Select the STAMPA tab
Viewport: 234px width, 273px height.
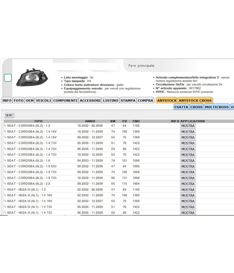(x=128, y=100)
